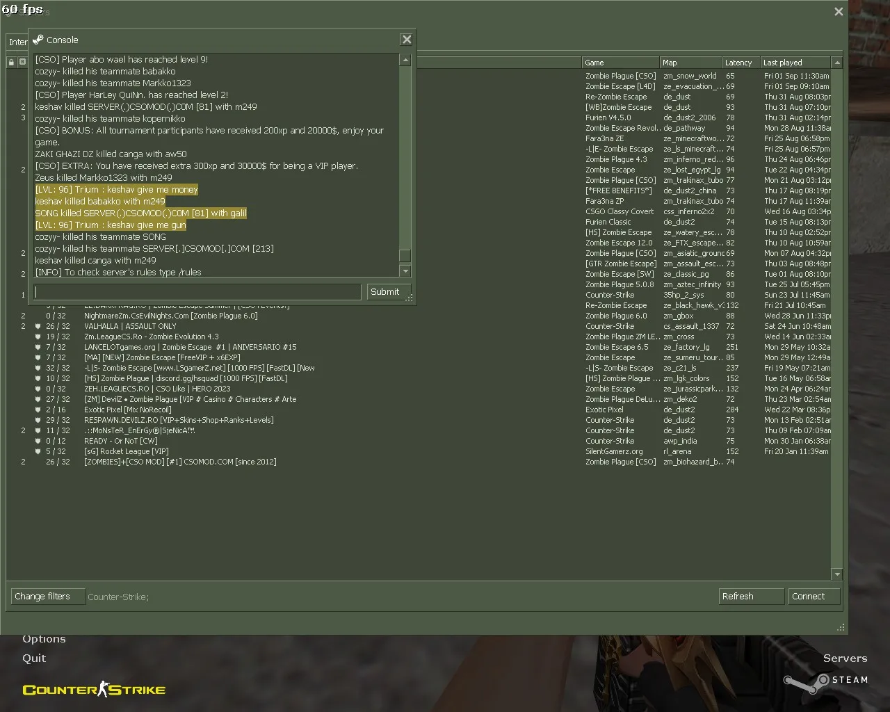Click VAC shield on [sG] Rocket League row
Viewport: 890px width, 712px height.
coord(39,451)
